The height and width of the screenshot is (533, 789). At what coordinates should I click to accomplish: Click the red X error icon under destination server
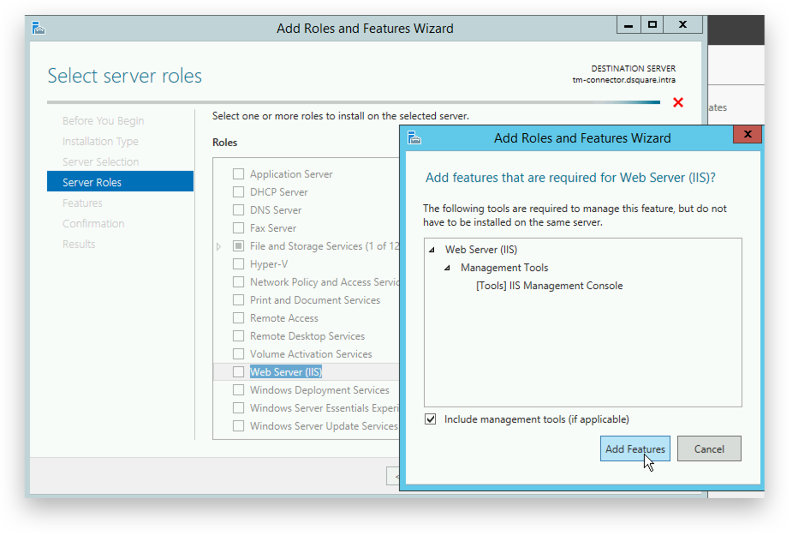tap(678, 102)
